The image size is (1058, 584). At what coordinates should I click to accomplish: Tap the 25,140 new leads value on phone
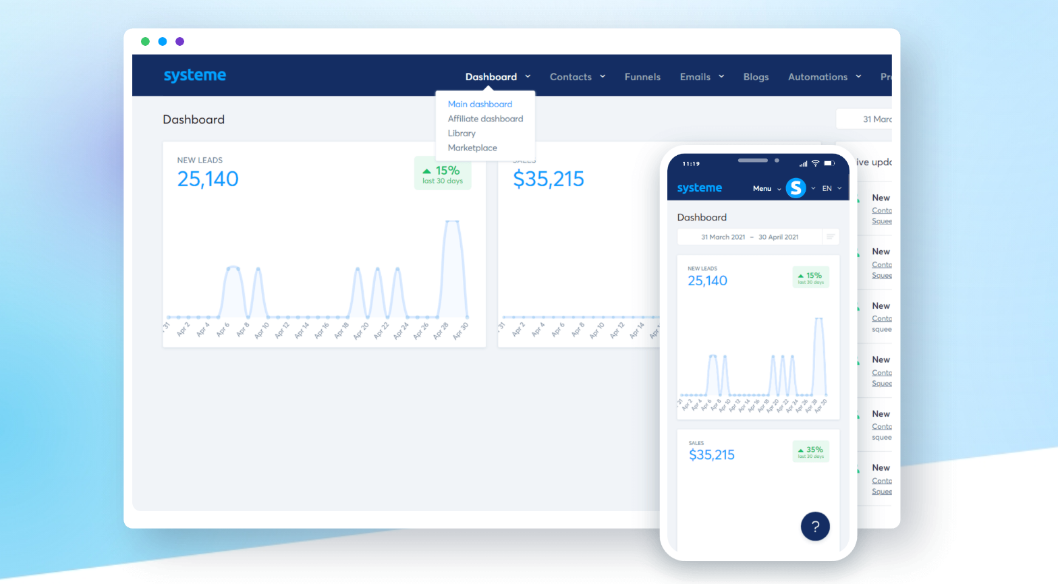pyautogui.click(x=707, y=281)
